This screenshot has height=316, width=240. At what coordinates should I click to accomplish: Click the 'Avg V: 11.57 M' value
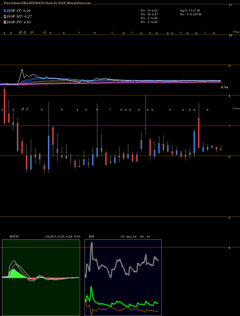click(x=190, y=11)
